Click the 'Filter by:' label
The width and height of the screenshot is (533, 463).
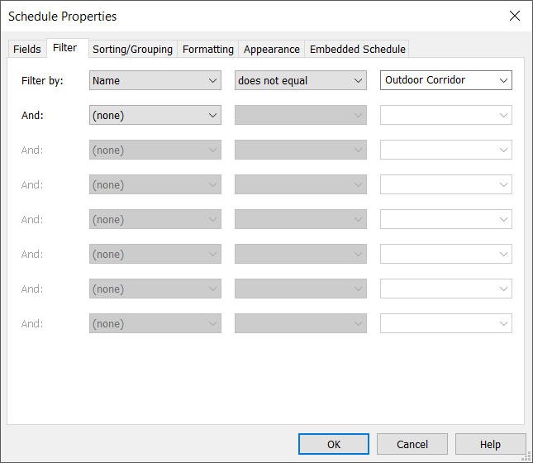tap(42, 81)
